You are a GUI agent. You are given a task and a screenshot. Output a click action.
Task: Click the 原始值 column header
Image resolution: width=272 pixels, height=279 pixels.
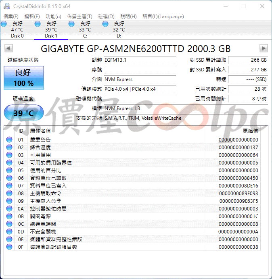250,131
